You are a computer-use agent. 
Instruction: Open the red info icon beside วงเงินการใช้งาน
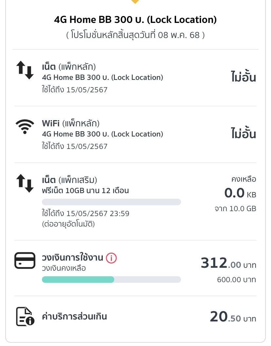tap(111, 258)
